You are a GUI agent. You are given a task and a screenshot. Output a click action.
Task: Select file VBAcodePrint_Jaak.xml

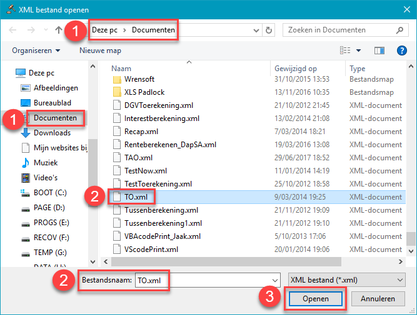click(x=163, y=236)
